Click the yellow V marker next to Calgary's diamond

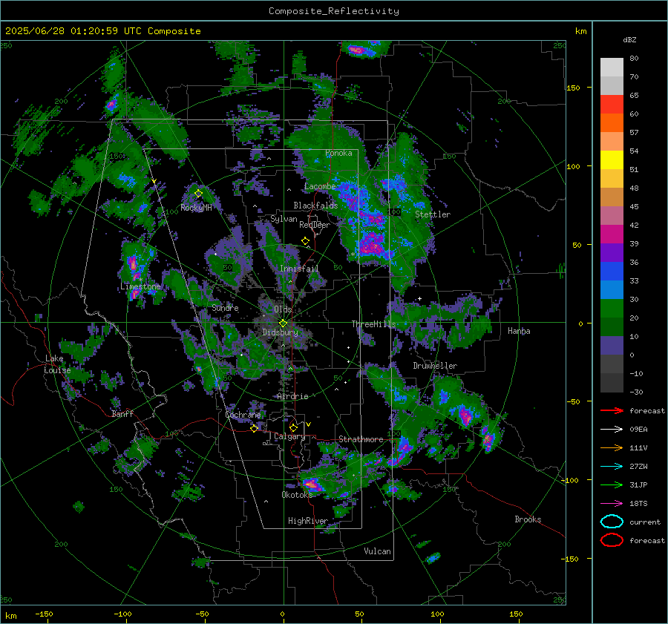coord(308,424)
